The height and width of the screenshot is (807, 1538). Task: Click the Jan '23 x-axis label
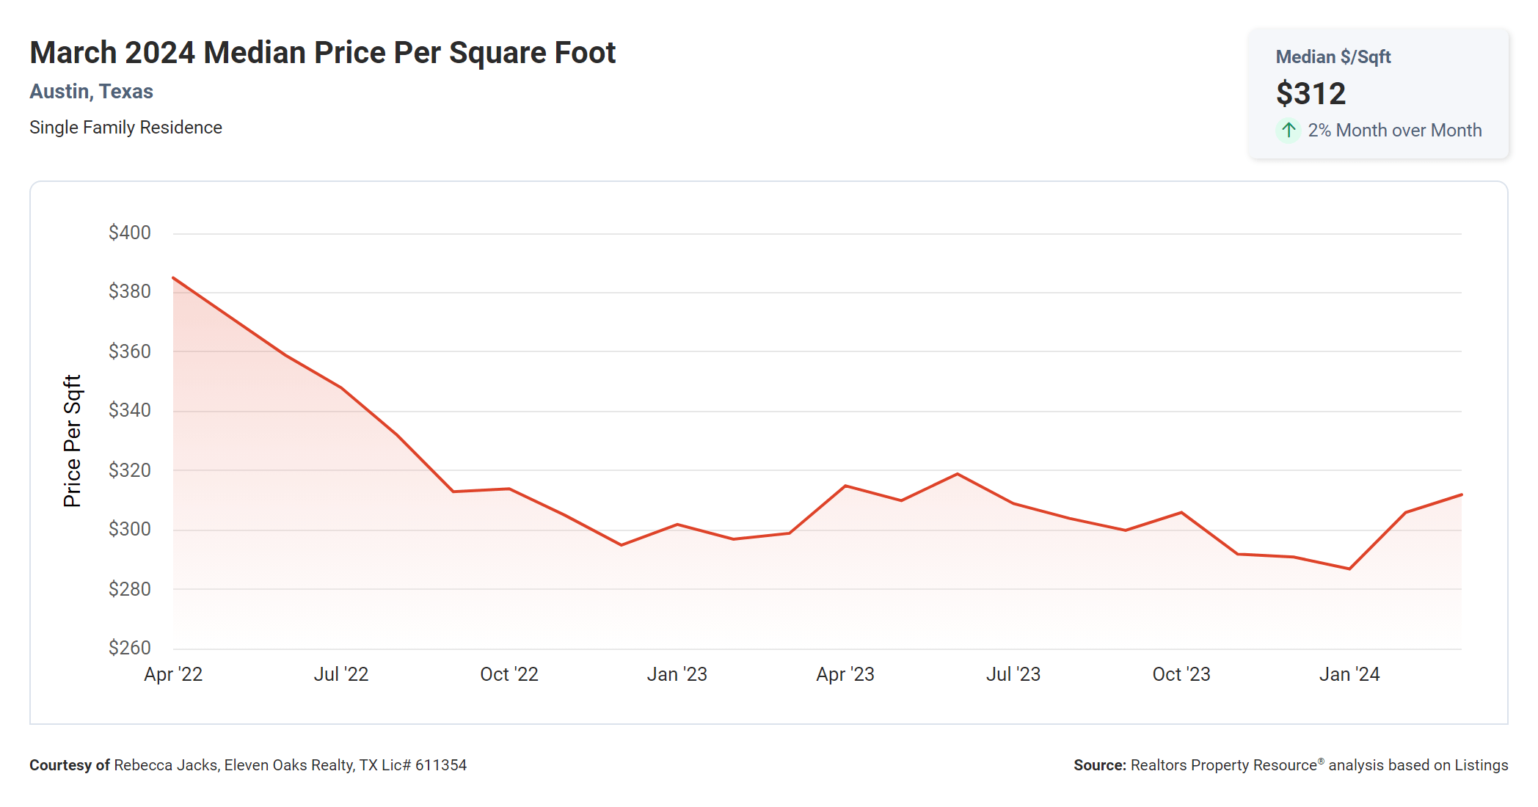677,674
